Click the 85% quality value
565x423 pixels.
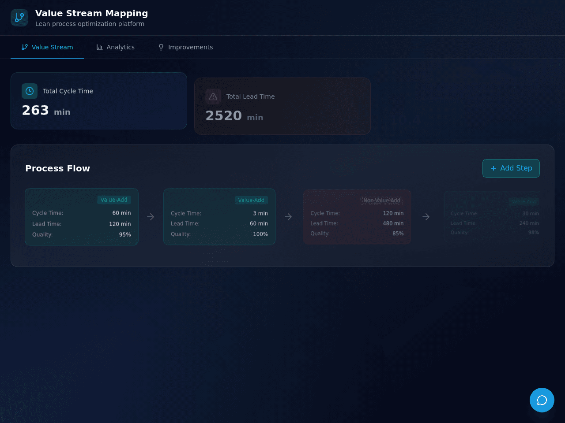click(398, 234)
